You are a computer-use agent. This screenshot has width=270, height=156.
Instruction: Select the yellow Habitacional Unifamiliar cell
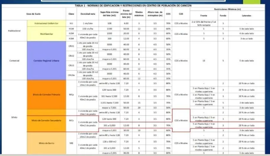(x=46, y=23)
